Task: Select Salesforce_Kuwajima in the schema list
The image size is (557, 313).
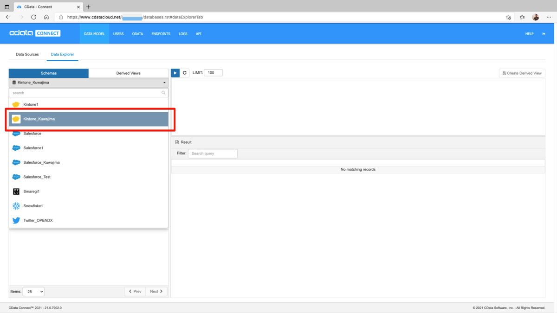Action: point(88,162)
